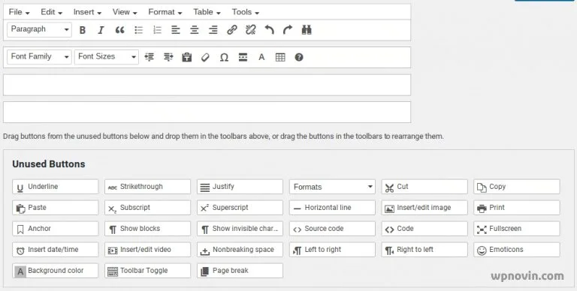The height and width of the screenshot is (291, 577).
Task: Select the Insert date/time button
Action: [55, 250]
